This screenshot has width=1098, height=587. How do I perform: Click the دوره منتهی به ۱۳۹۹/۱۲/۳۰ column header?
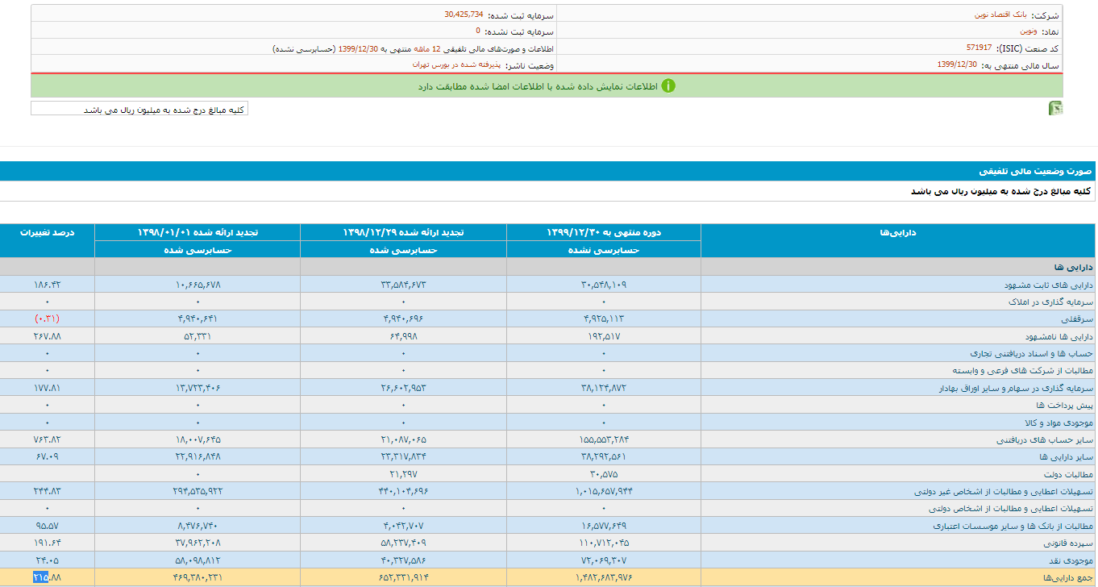point(604,232)
